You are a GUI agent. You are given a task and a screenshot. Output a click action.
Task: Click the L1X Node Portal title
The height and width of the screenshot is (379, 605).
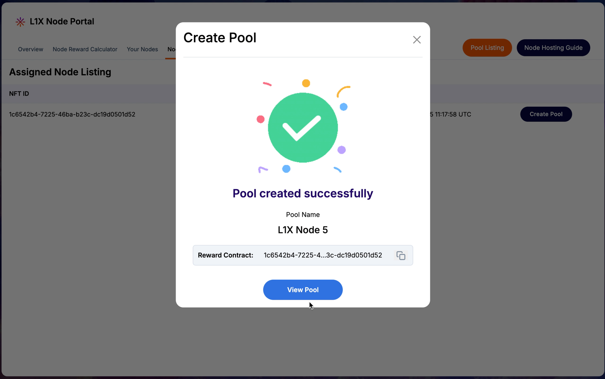(62, 21)
